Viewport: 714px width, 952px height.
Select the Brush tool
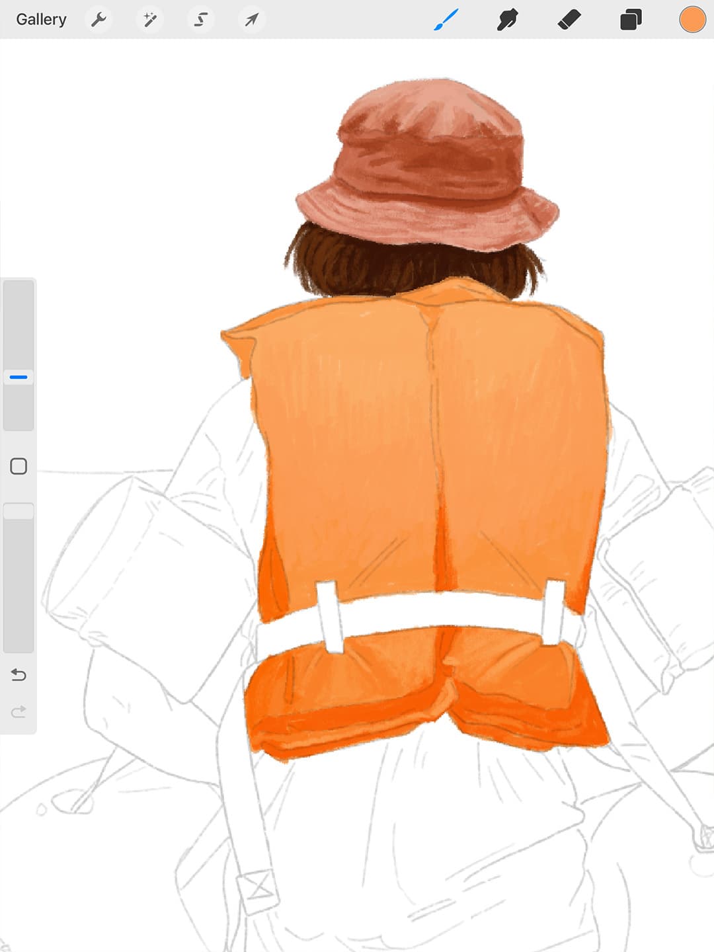tap(446, 20)
